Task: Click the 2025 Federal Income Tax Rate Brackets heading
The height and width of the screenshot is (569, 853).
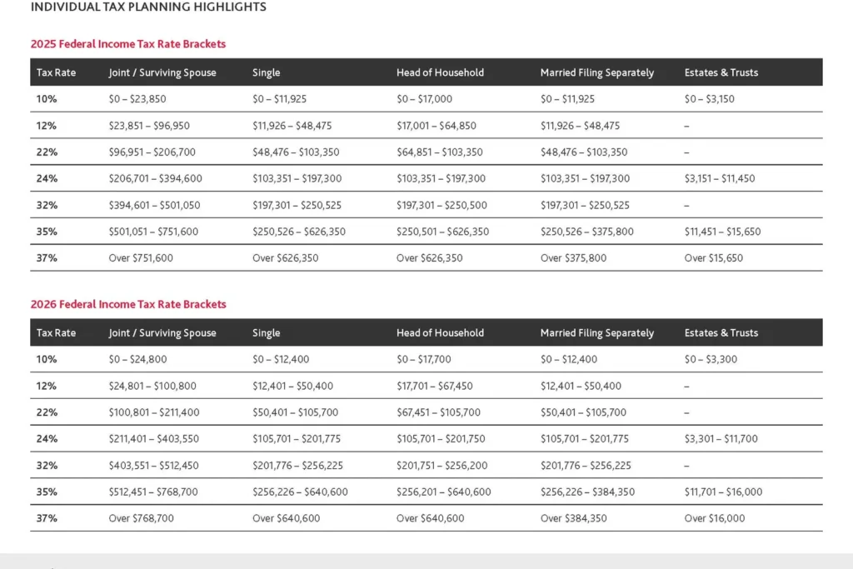Action: click(128, 44)
